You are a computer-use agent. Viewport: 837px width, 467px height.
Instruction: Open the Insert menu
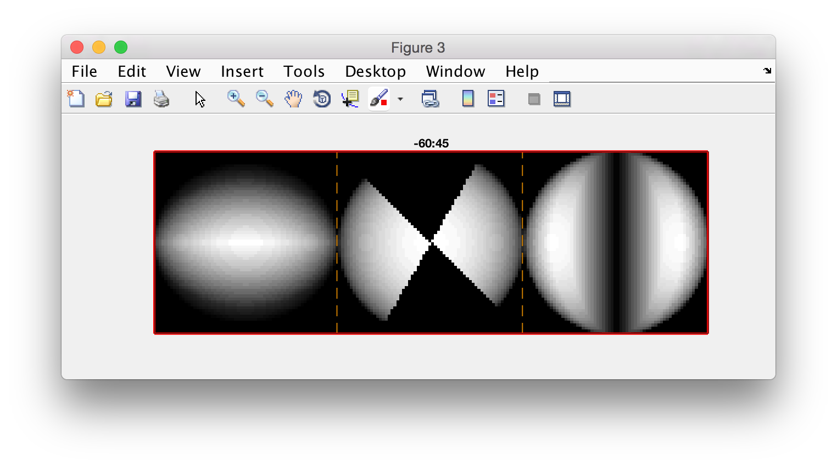pyautogui.click(x=242, y=71)
